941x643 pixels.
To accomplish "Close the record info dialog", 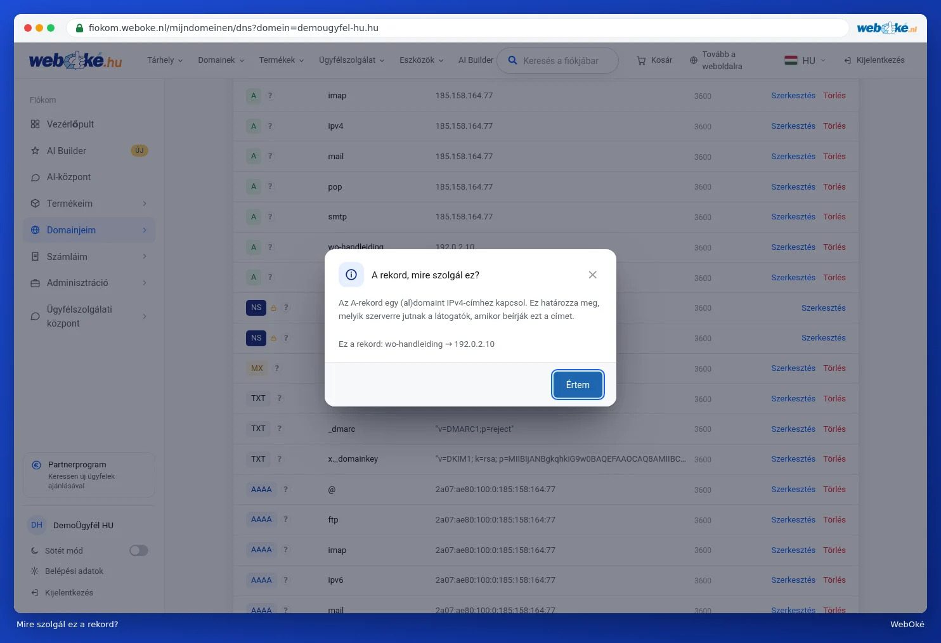I will click(x=592, y=275).
